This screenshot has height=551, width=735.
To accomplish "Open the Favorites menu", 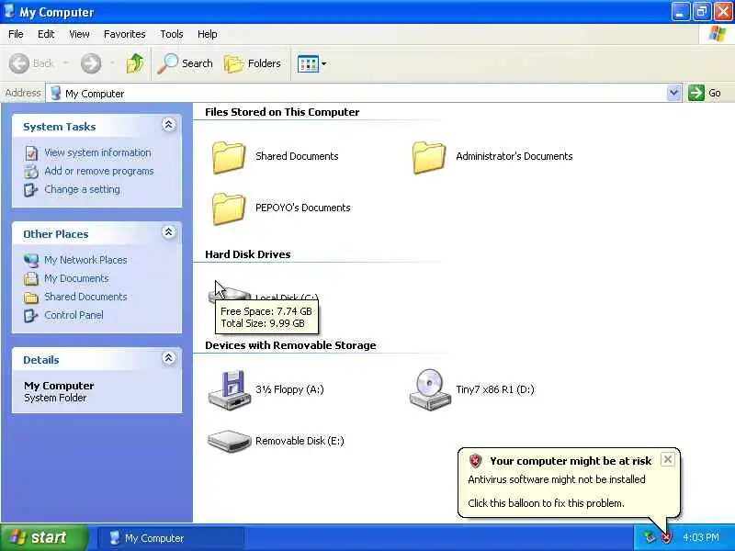I will 125,34.
